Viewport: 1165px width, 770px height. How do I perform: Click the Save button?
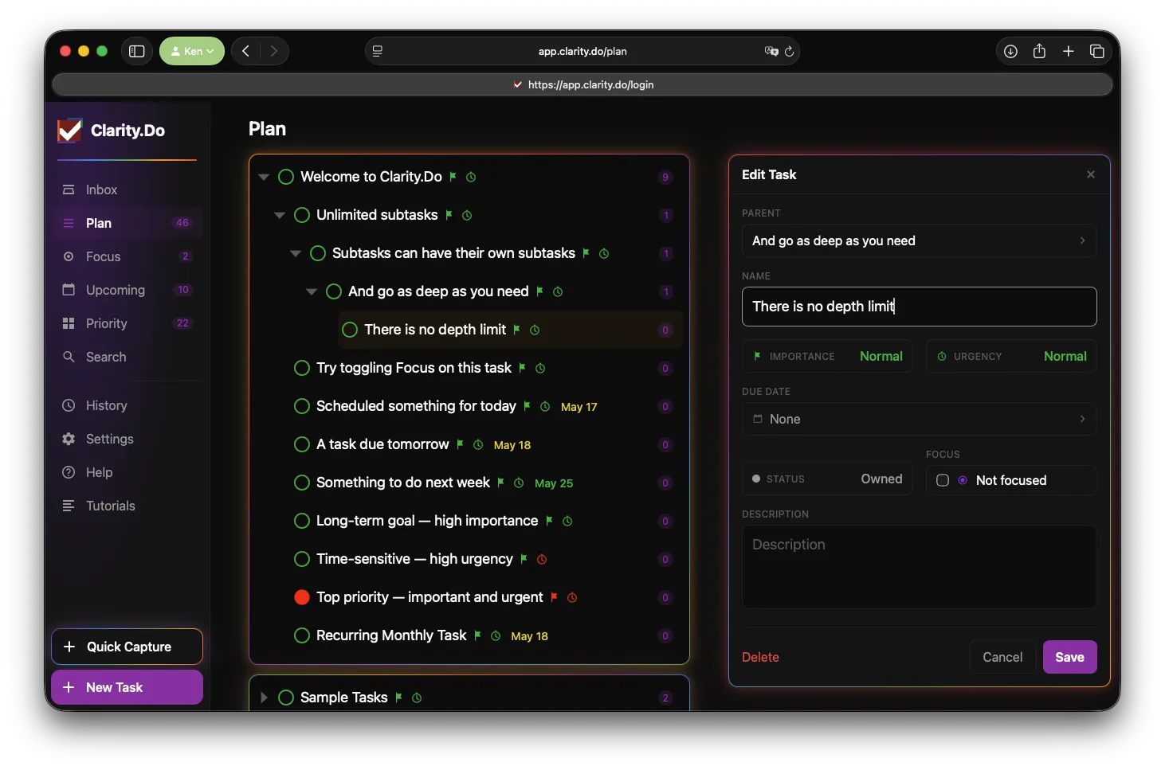[1069, 657]
